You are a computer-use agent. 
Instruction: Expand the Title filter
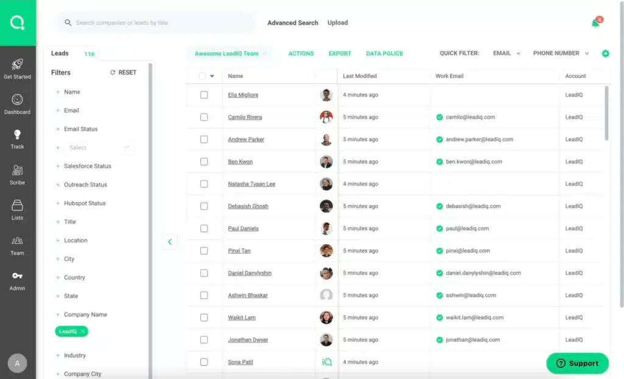coord(66,222)
